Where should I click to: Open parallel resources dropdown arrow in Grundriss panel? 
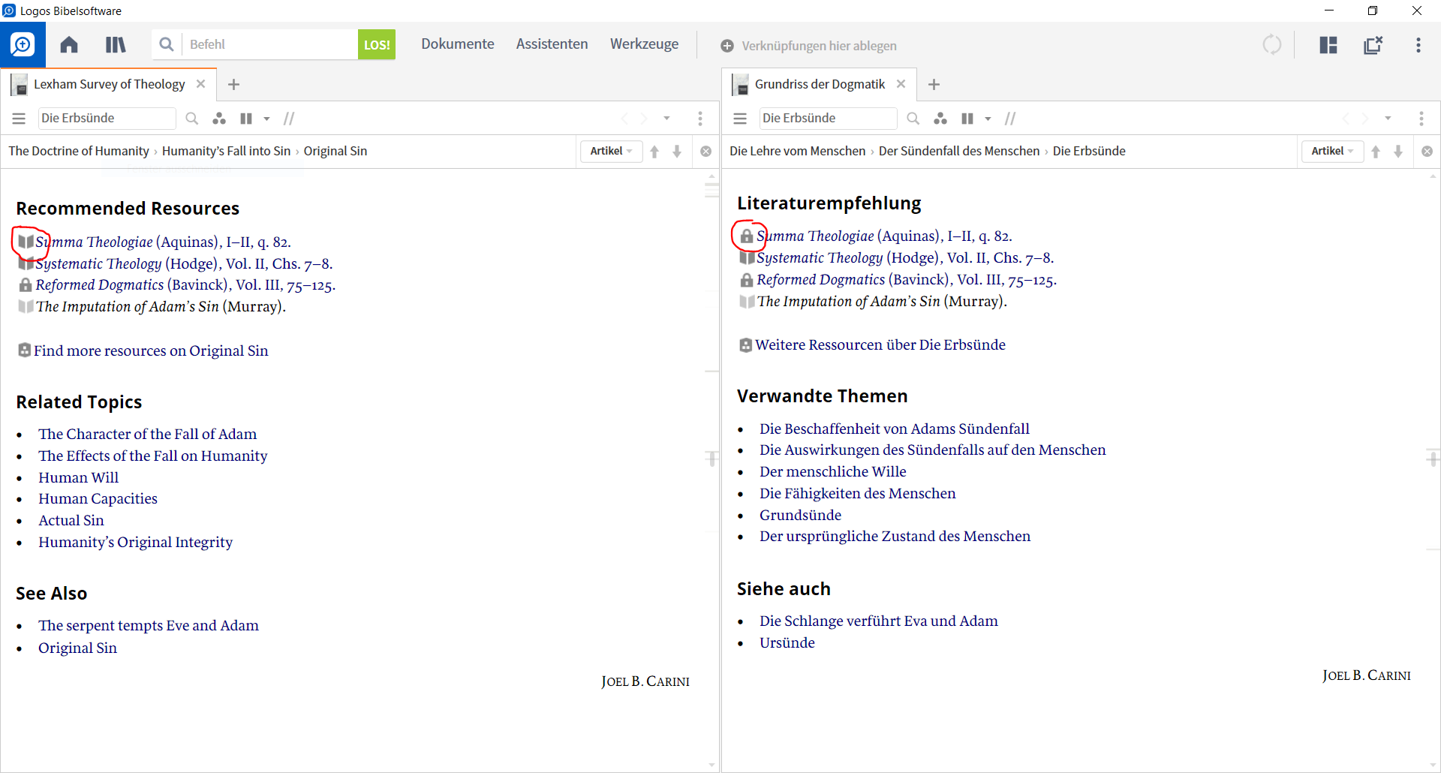988,119
